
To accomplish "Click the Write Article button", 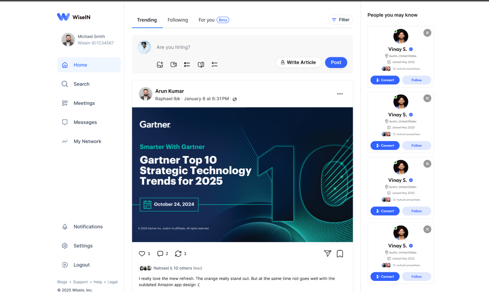I will coord(299,62).
